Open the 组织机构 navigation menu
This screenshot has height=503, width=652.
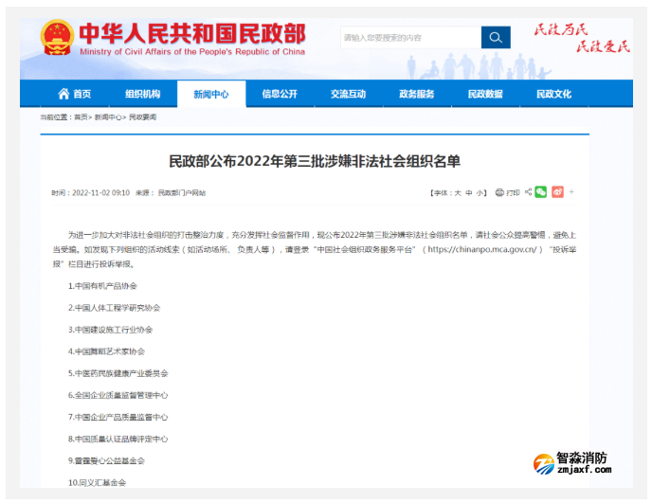[x=142, y=94]
